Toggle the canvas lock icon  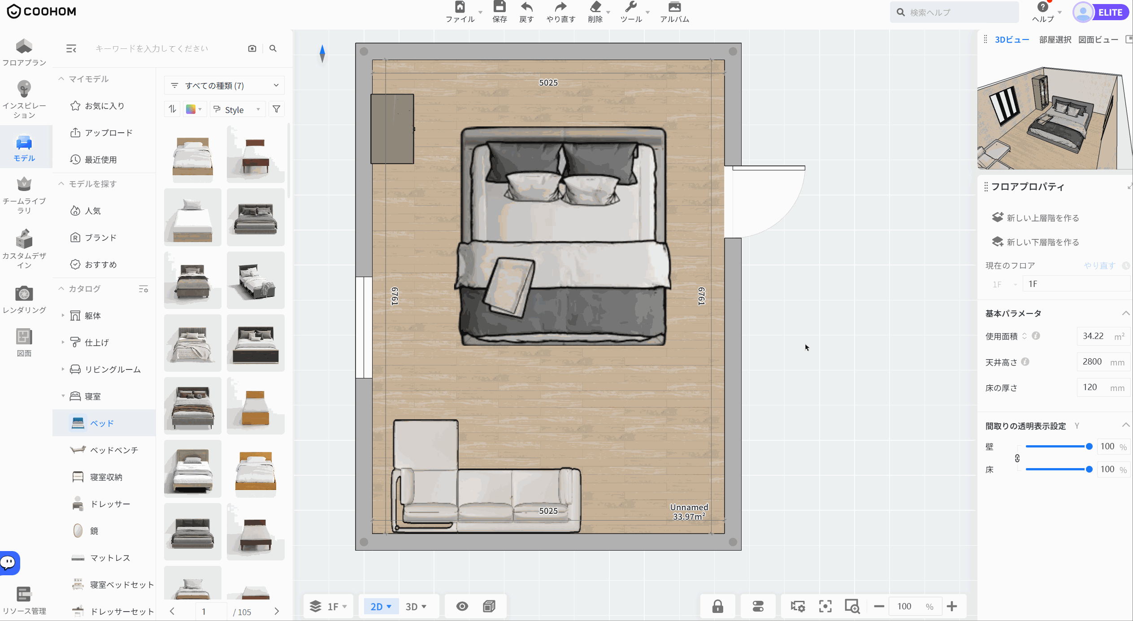click(717, 606)
